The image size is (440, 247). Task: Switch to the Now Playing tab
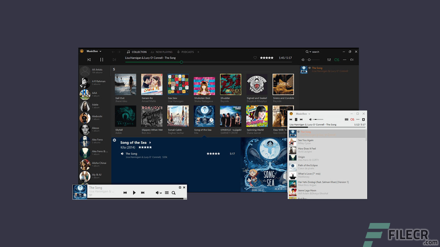[x=162, y=52]
